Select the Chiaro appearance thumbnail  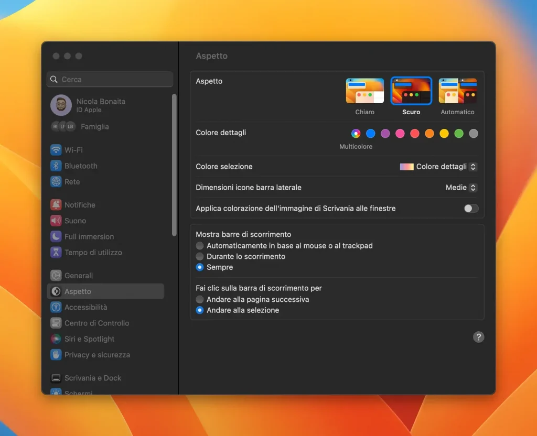click(x=365, y=91)
